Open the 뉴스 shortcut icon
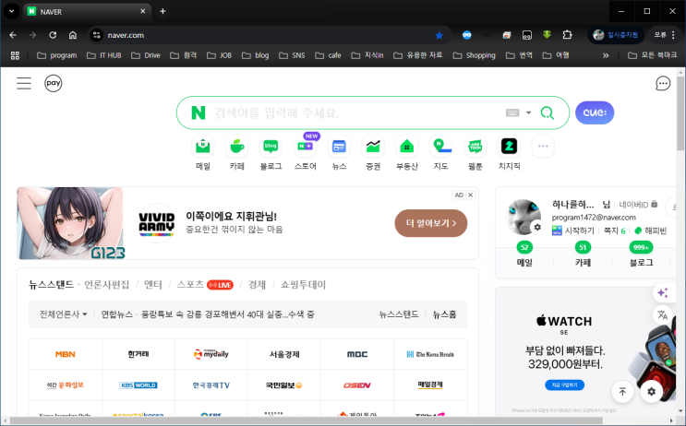 coord(339,147)
